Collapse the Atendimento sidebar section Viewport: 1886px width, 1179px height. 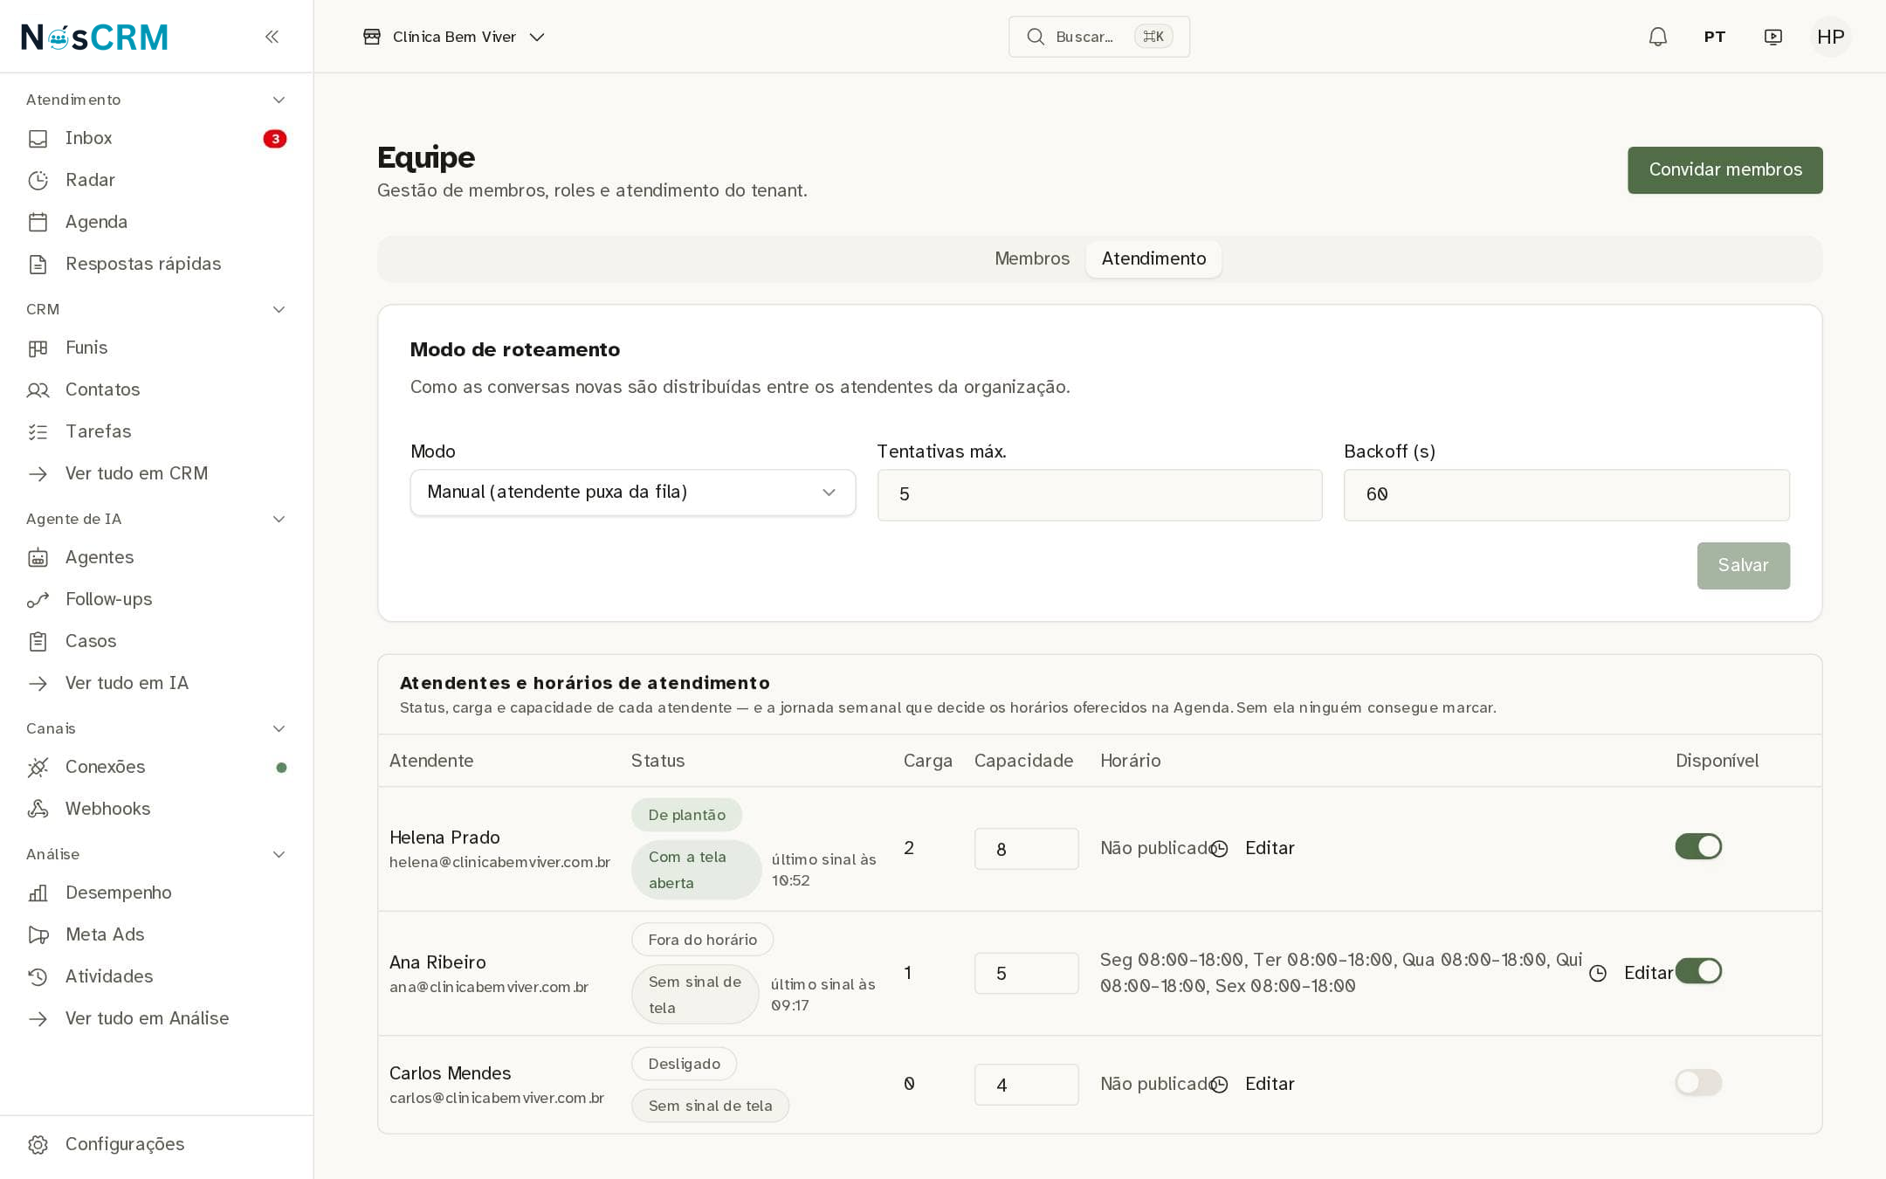[x=156, y=100]
